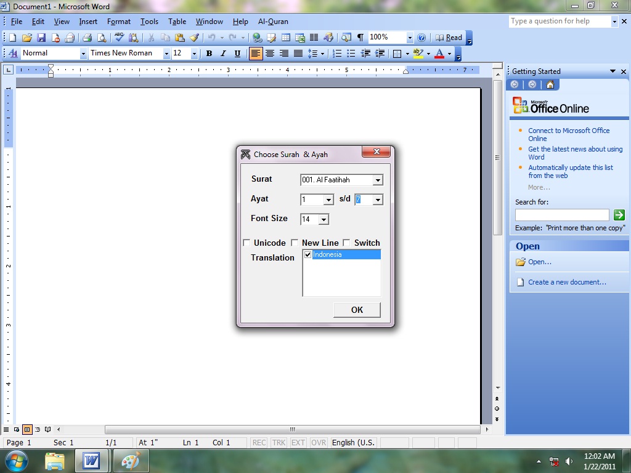The image size is (631, 473).
Task: Click the Increase Indent icon
Action: tap(380, 54)
